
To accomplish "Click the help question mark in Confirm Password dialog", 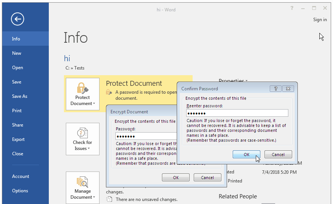I will pyautogui.click(x=275, y=88).
